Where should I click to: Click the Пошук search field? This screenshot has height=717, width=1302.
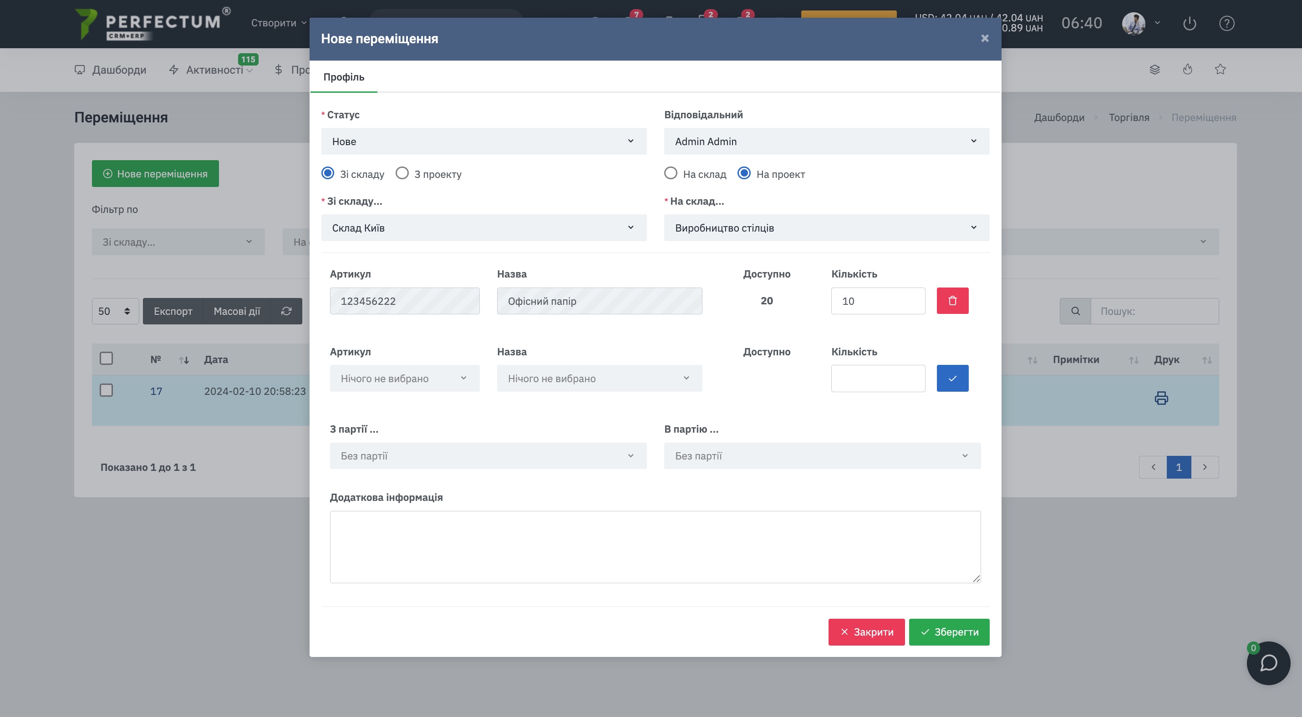tap(1155, 311)
